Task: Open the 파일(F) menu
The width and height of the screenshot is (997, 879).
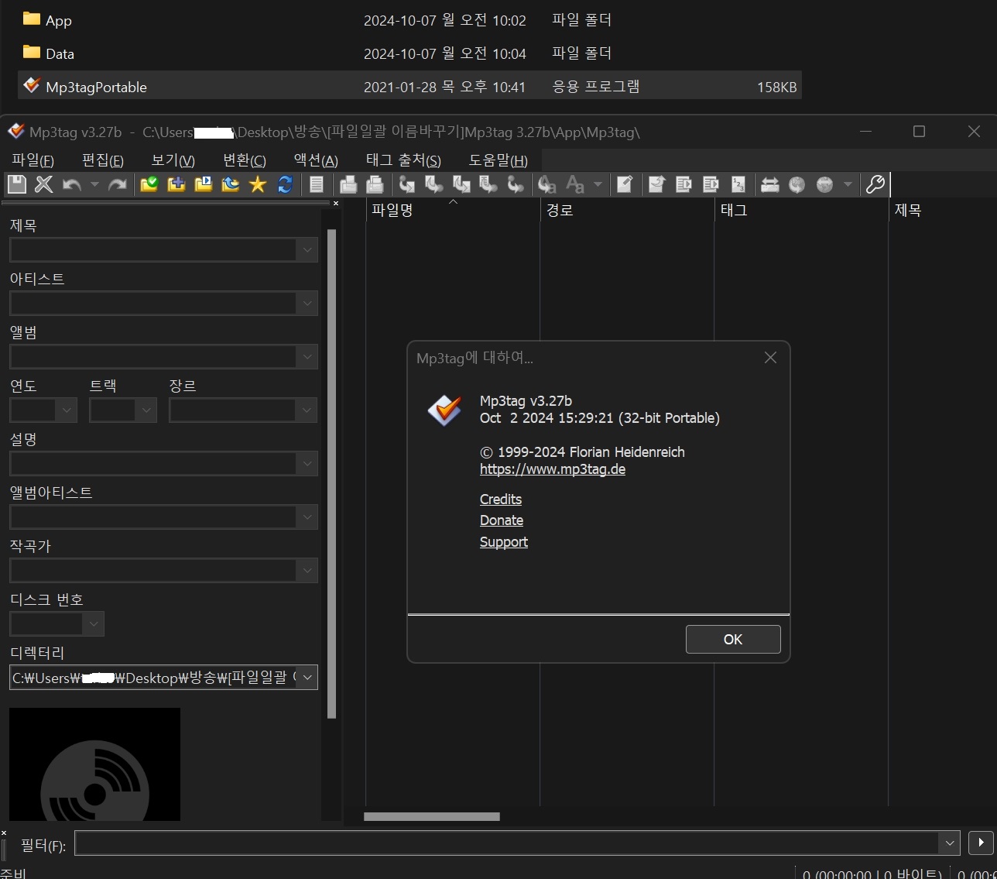Action: (x=33, y=160)
